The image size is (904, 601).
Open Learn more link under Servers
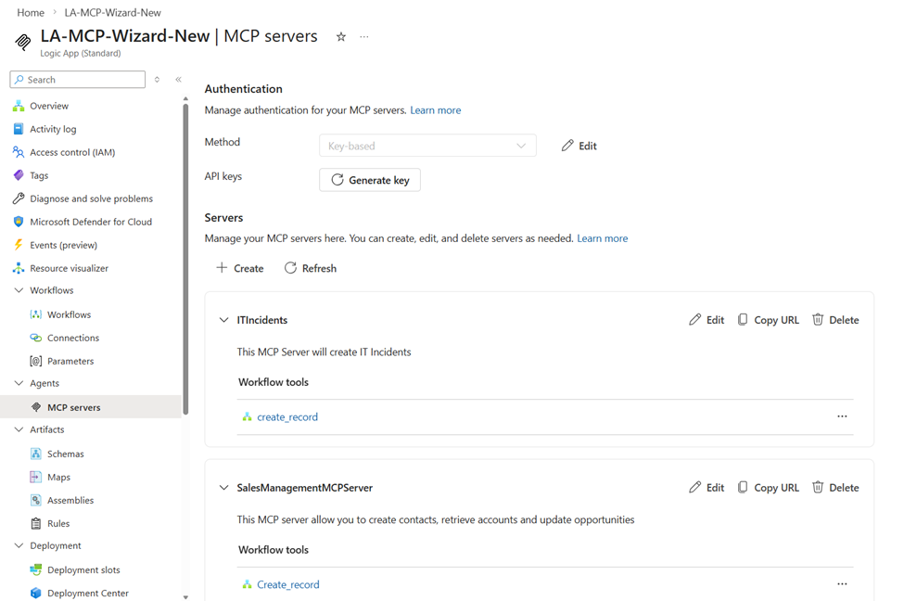click(x=603, y=238)
